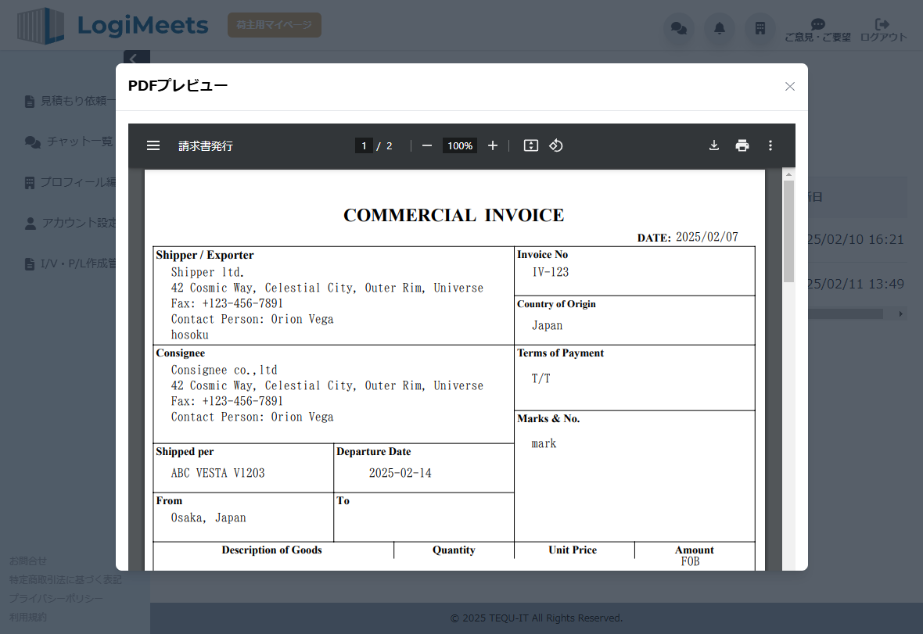Screen dimensions: 923x634
Task: Click the 25/02/10 16:21 timestamp
Action: point(855,239)
